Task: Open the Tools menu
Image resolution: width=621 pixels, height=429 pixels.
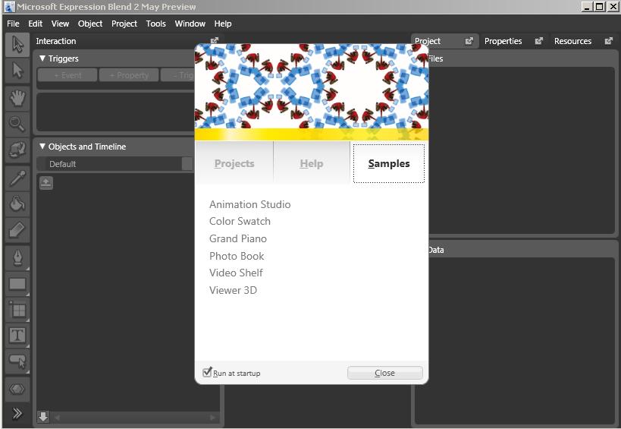Action: pyautogui.click(x=156, y=24)
